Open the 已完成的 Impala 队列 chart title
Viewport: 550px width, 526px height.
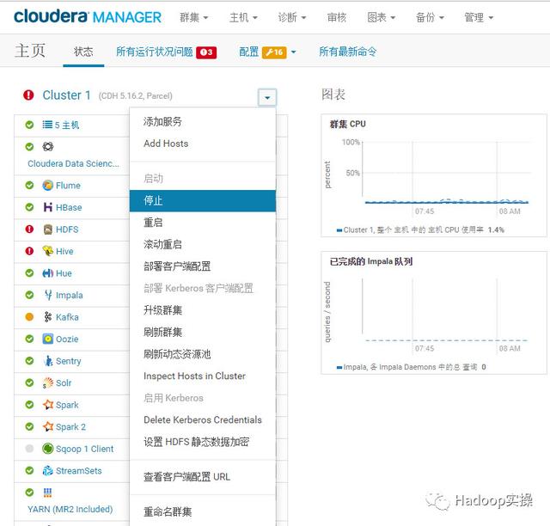pos(370,261)
